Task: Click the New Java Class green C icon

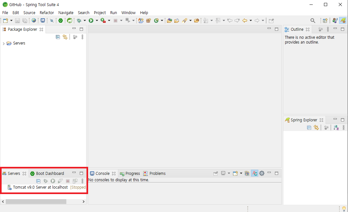Action: 156,20
